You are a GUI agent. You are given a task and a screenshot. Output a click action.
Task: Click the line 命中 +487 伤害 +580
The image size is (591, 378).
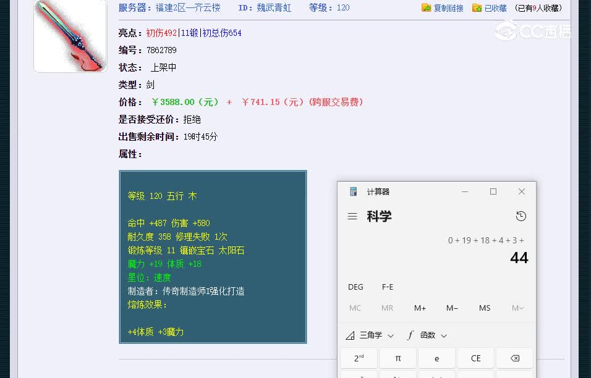(169, 223)
